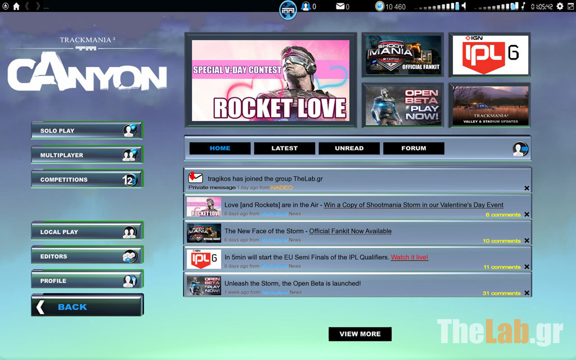Open the Rocket Love news thumbnail in the feed

tap(204, 207)
